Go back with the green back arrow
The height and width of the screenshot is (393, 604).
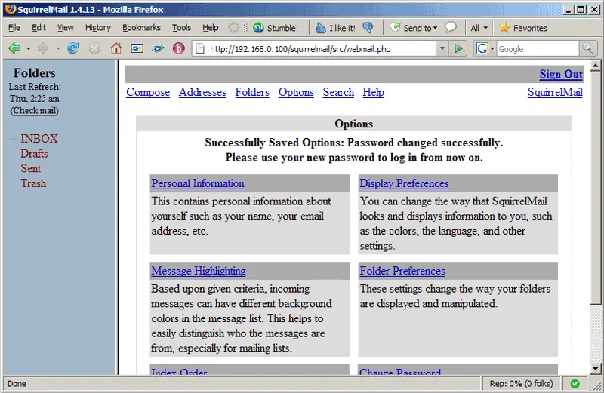pos(14,48)
